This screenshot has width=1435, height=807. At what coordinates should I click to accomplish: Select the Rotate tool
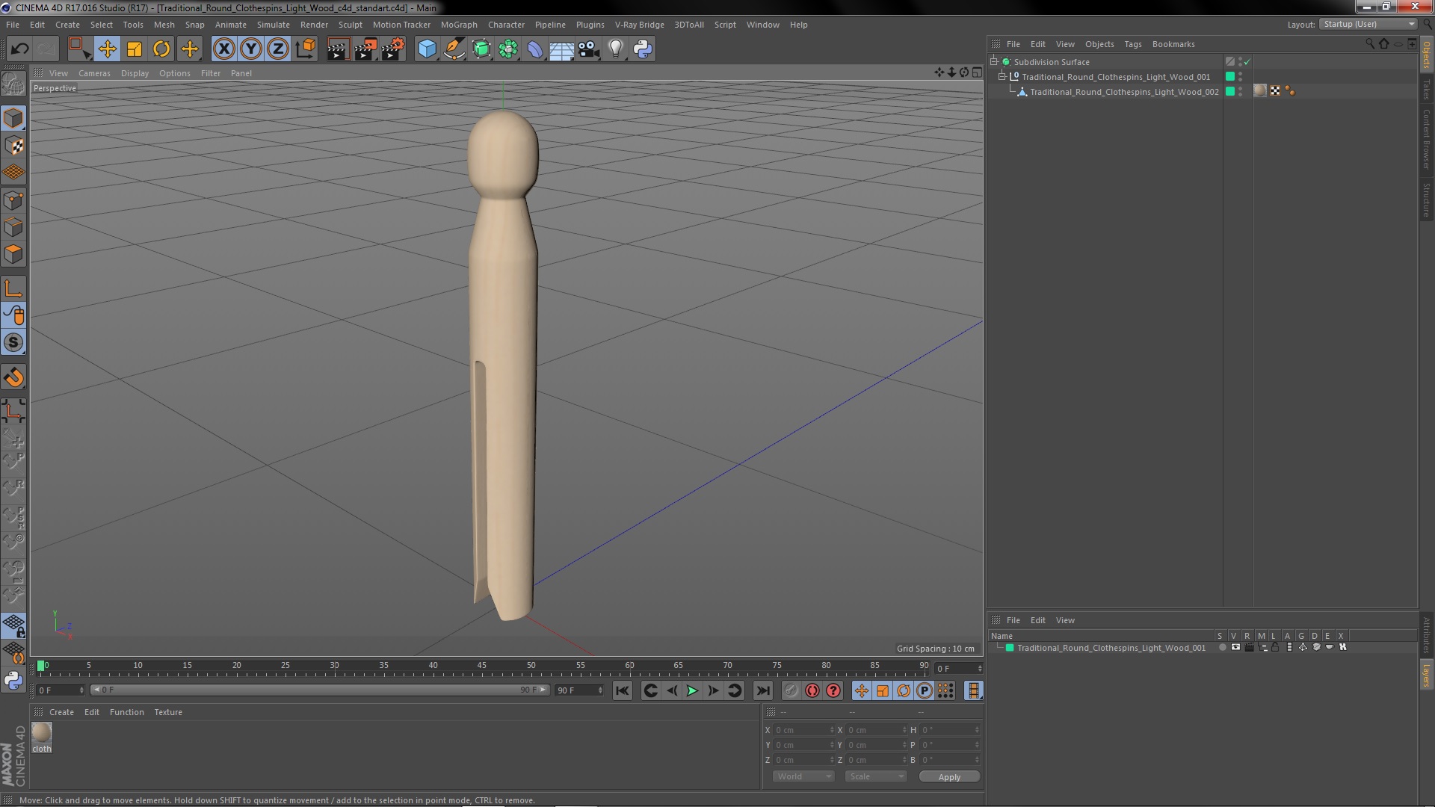[x=161, y=49]
